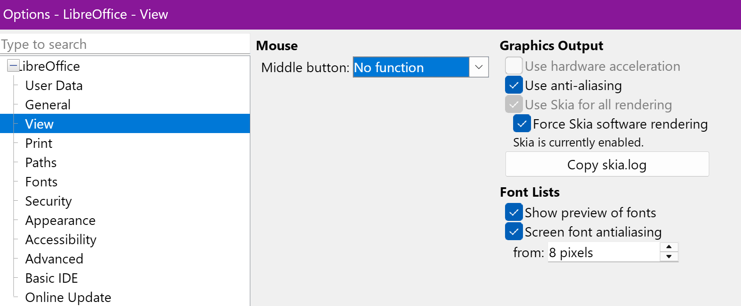Collapse the LibreOffice tree node
Image resolution: width=741 pixels, height=306 pixels.
click(13, 66)
